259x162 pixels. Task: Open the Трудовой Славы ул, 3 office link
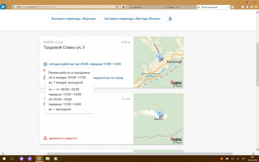click(x=64, y=47)
